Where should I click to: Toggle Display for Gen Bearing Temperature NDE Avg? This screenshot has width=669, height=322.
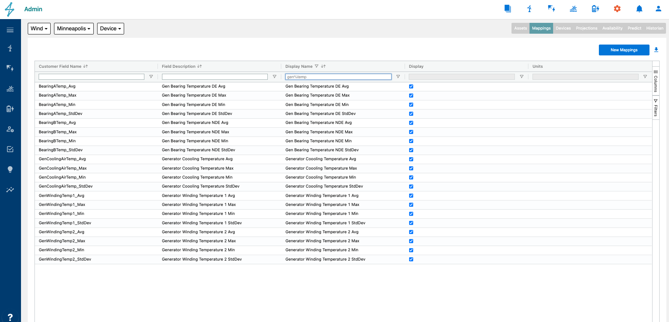click(x=411, y=123)
